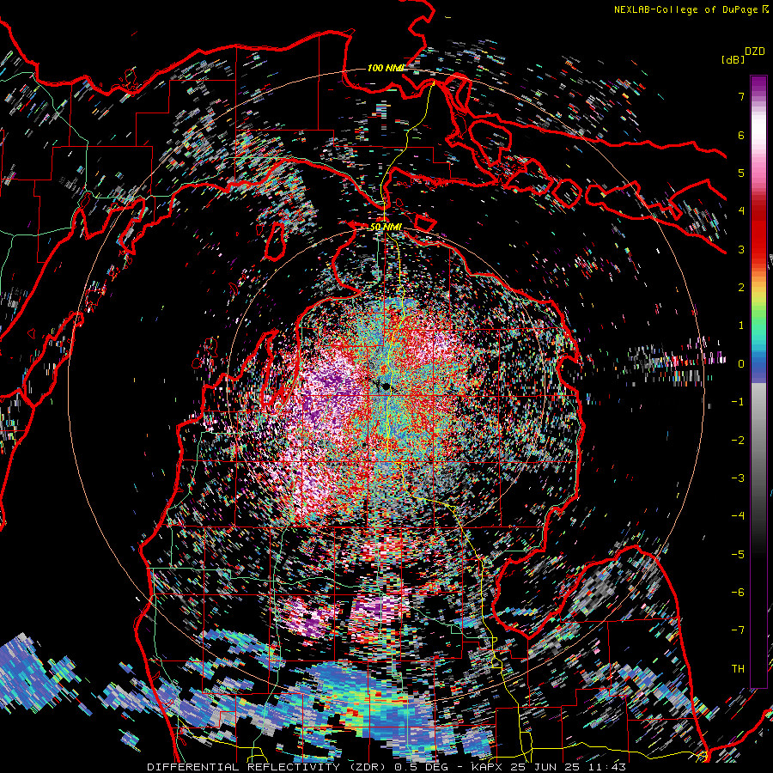
Task: Click the 4 value on color scale
Action: (x=741, y=211)
